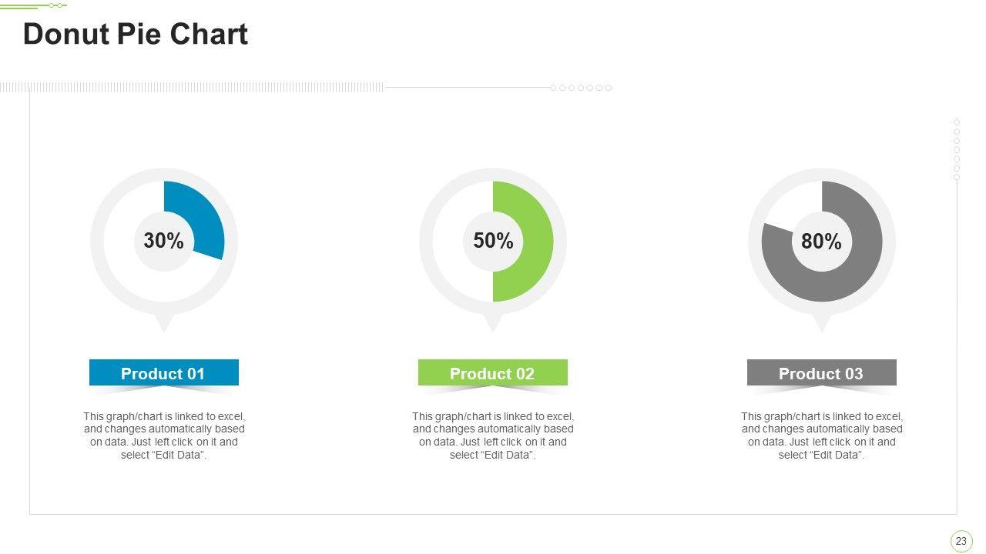
Task: Click the vertical column of circles at the right edge
Action: coord(957,150)
